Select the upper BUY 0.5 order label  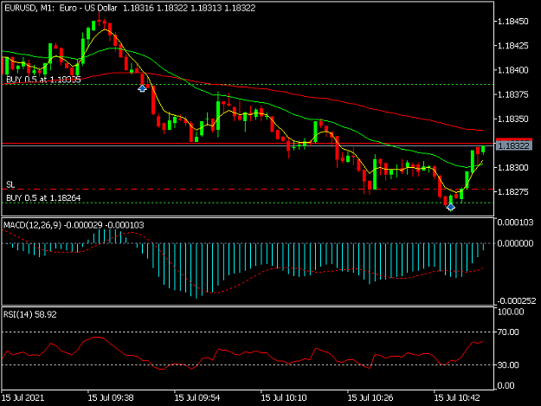coord(43,80)
